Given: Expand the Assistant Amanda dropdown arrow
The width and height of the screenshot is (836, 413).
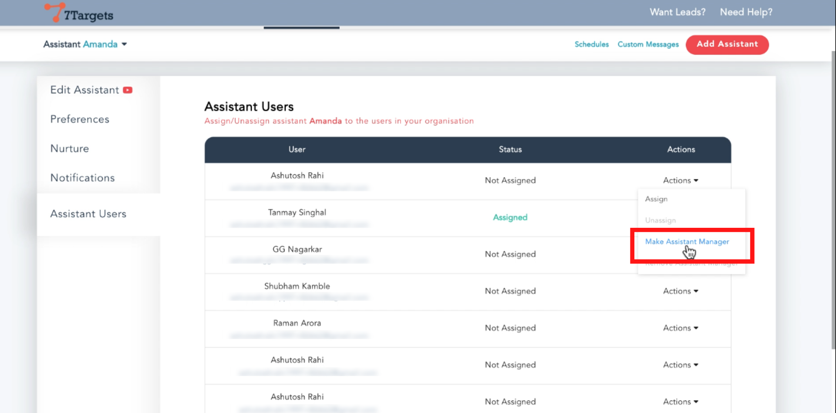Looking at the screenshot, I should 125,44.
